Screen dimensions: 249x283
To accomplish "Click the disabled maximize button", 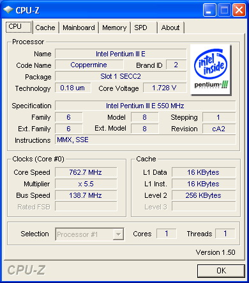I will coord(224,10).
